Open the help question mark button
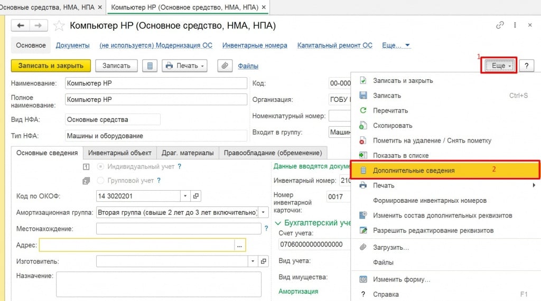The image size is (541, 301). pos(526,65)
